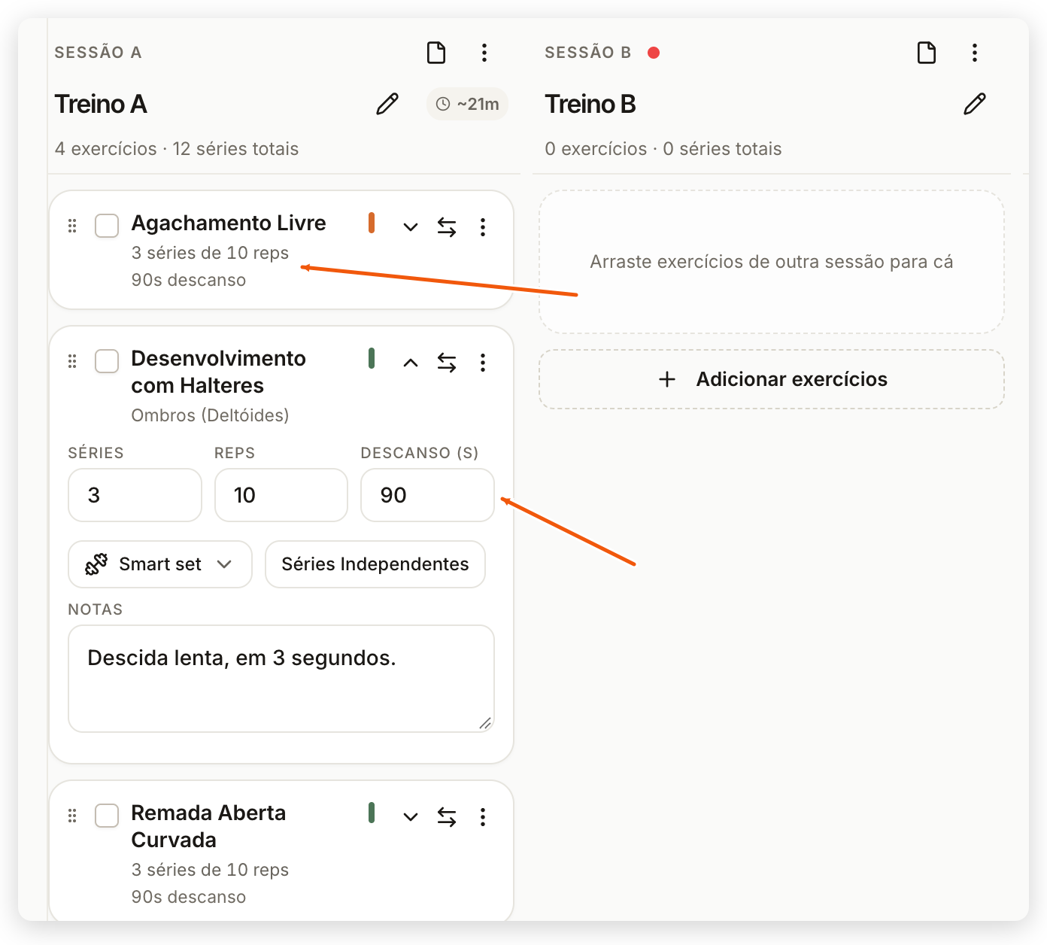Open the three-dot menu for Sessão A
The height and width of the screenshot is (945, 1047).
pos(484,53)
